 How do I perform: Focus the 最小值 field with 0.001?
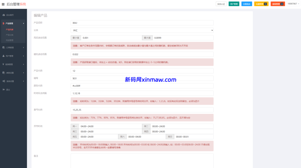111,38
